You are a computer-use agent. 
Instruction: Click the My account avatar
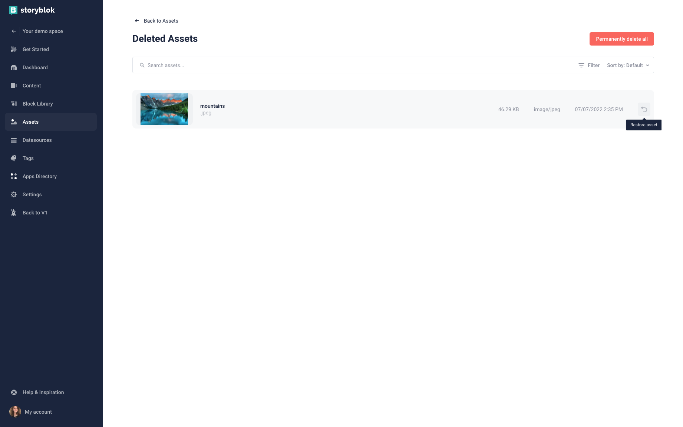pyautogui.click(x=15, y=411)
